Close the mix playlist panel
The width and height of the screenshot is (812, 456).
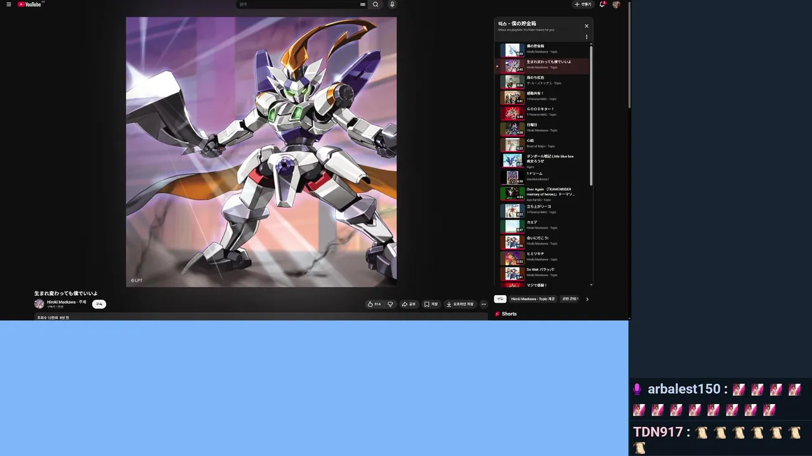pos(586,26)
